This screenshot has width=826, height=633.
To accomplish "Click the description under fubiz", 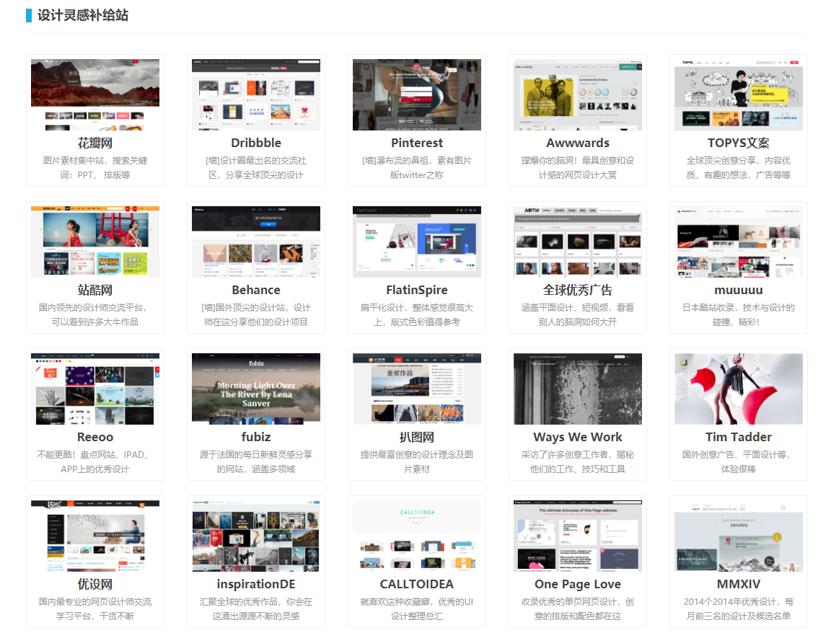I will (256, 461).
